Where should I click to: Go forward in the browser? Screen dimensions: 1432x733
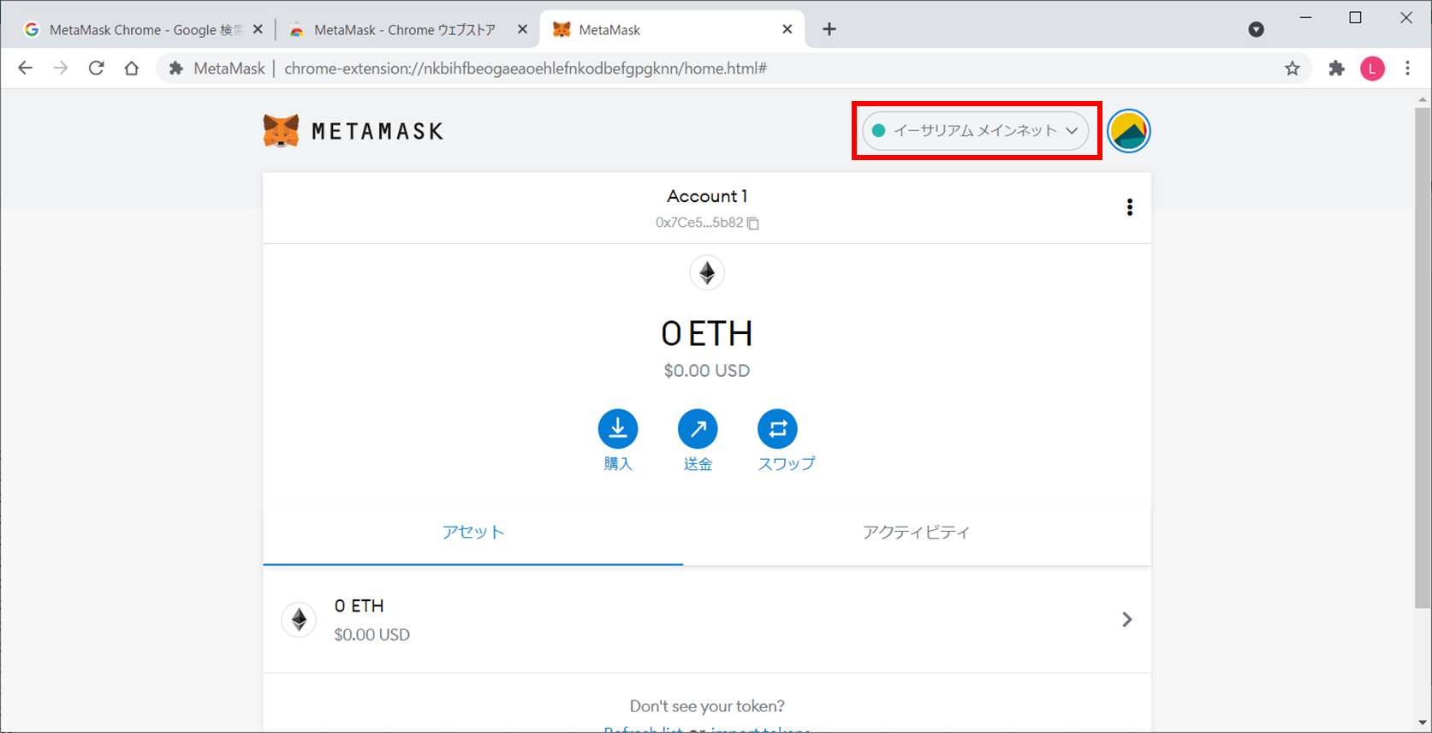[61, 69]
